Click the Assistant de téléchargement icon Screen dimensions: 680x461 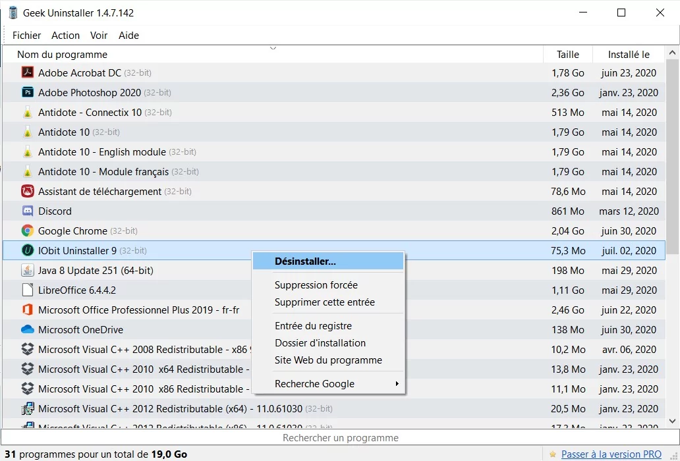point(27,191)
